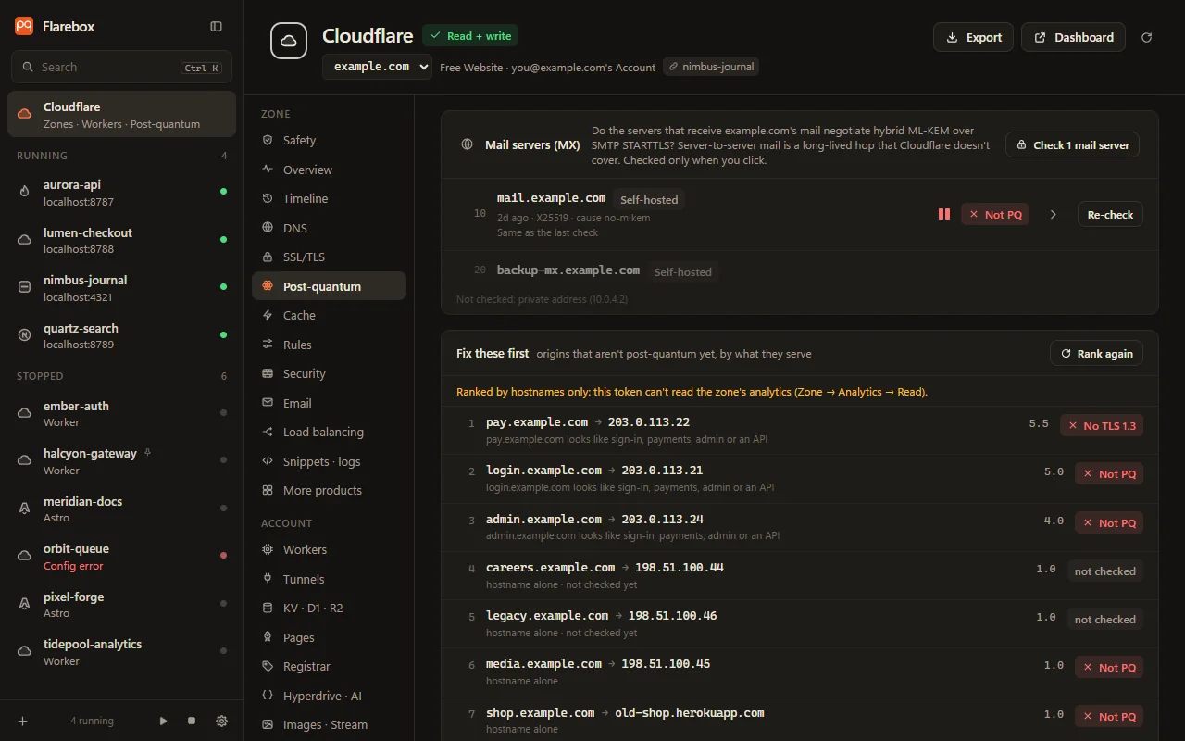
Task: Select the Cloudflare sidebar entry
Action: coord(121,115)
